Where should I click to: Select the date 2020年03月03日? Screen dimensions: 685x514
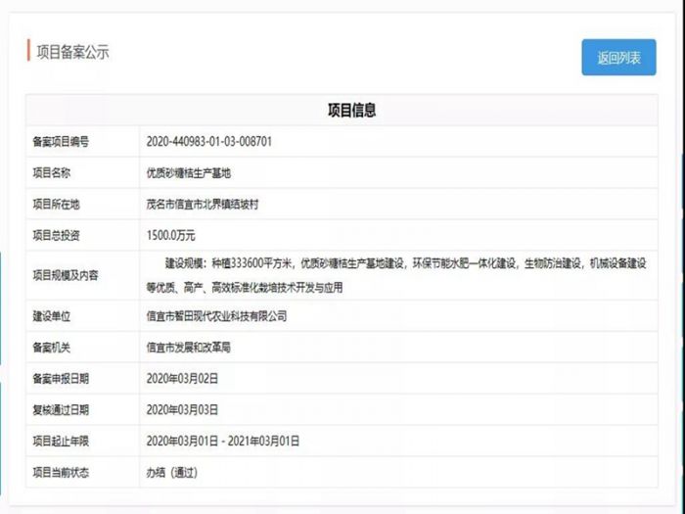click(x=182, y=410)
